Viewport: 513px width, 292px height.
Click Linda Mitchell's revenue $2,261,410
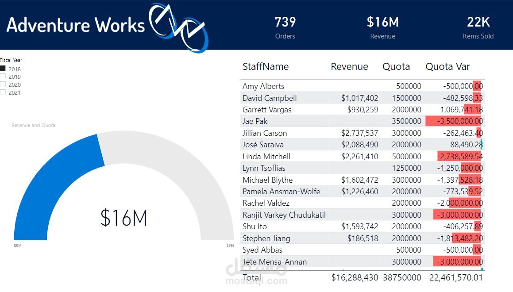pos(359,156)
